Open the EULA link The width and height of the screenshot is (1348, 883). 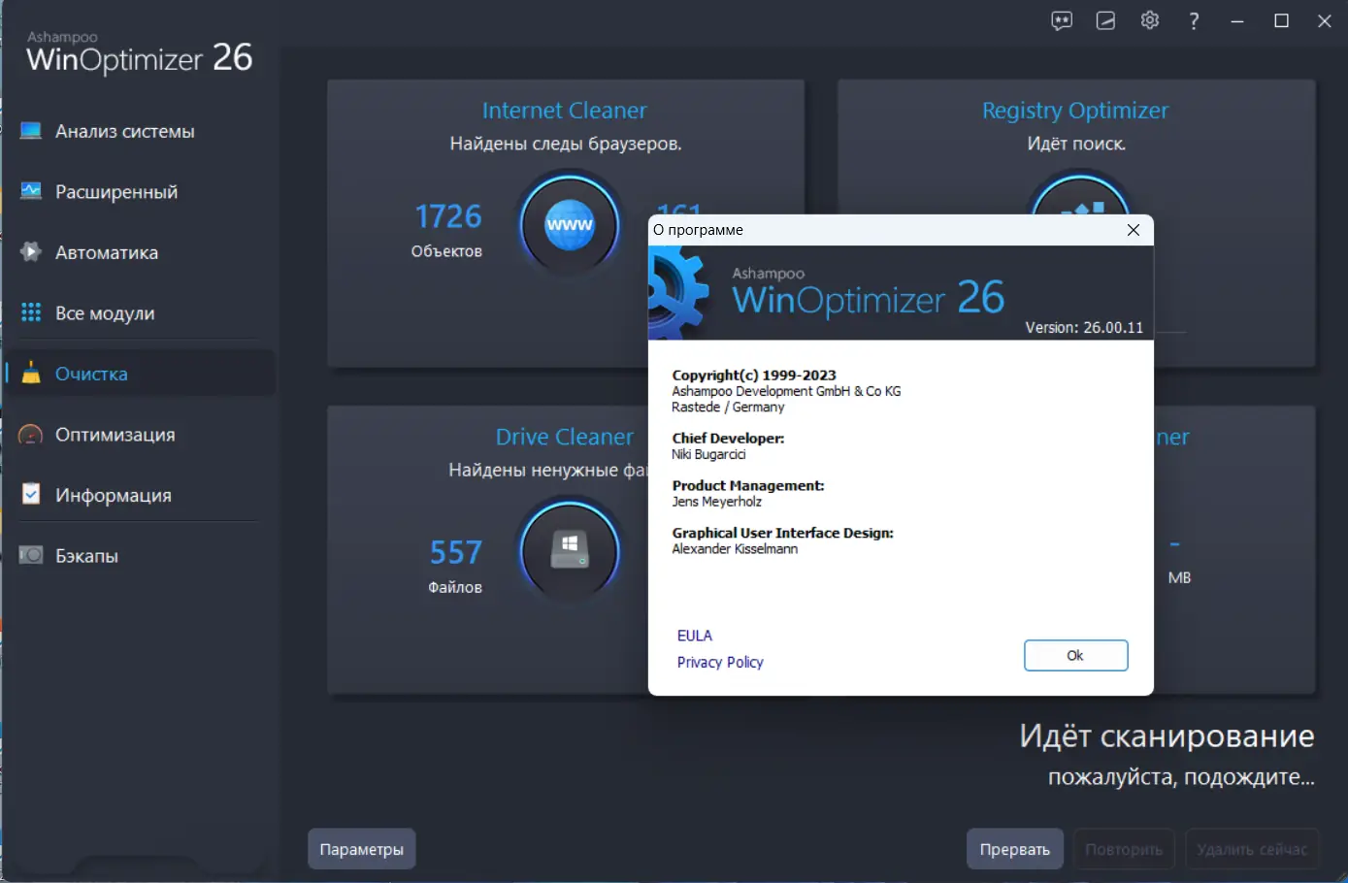[694, 635]
